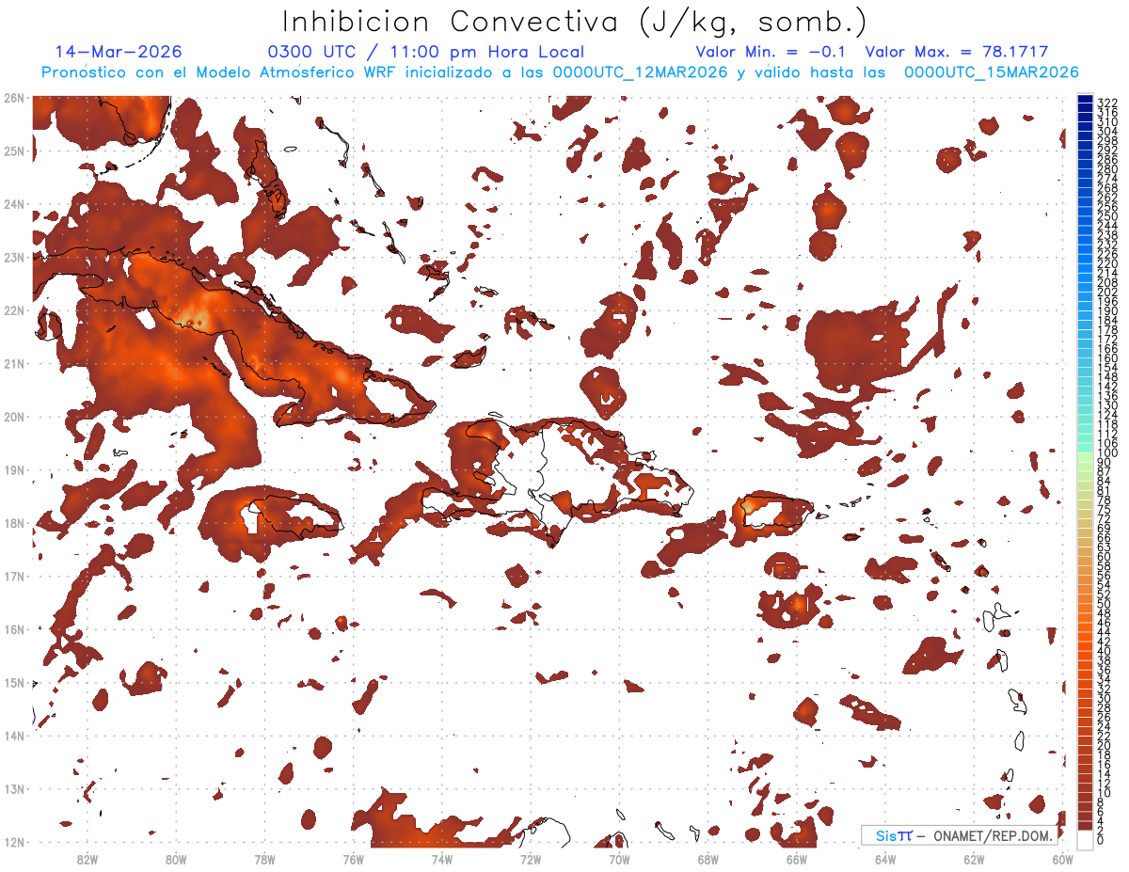Click the date label '14-Mar-2026'
This screenshot has width=1129, height=872.
(119, 52)
